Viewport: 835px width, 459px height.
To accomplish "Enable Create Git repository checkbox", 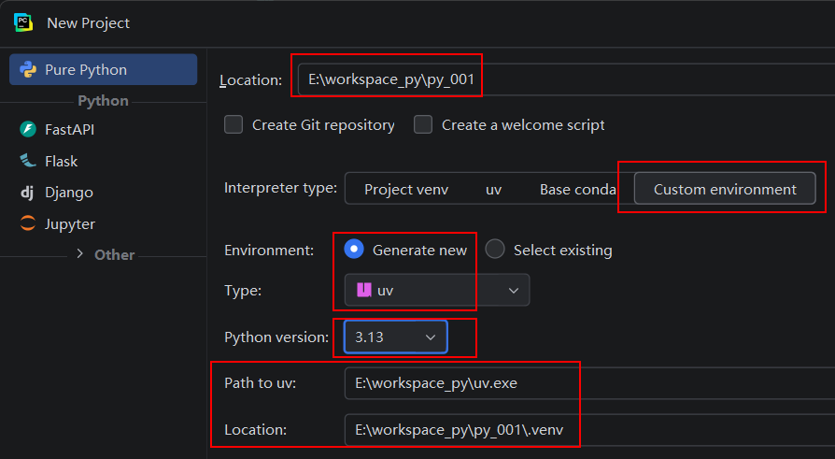I will coord(234,124).
